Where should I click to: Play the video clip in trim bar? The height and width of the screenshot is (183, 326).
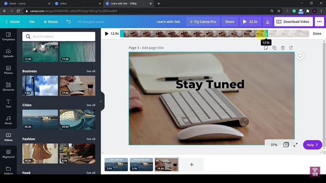coord(107,34)
